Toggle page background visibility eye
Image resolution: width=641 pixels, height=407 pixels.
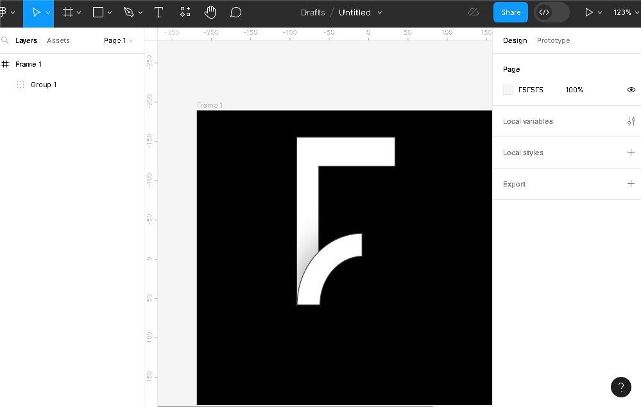pyautogui.click(x=631, y=90)
